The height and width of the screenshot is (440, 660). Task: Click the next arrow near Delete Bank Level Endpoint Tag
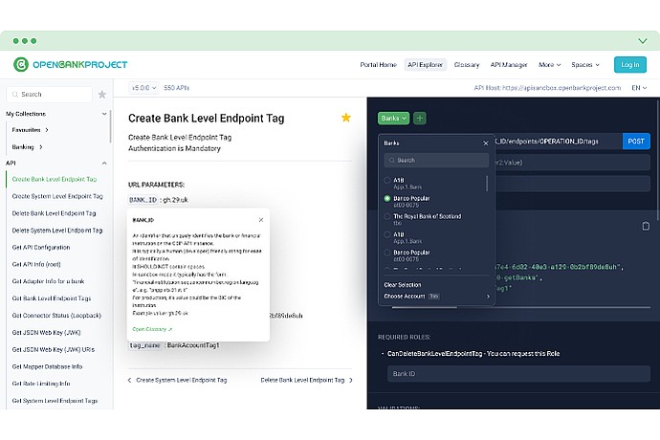click(351, 380)
